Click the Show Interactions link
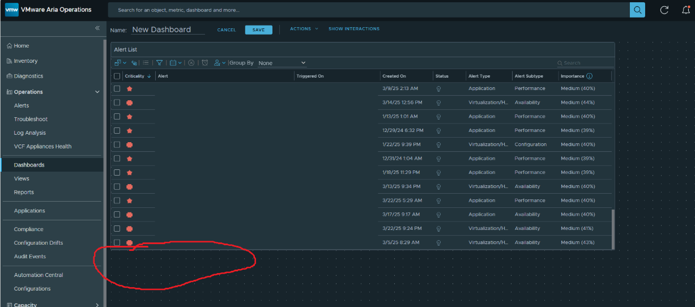The image size is (695, 307). [x=353, y=29]
